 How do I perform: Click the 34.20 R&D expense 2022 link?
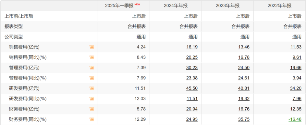pos(296,89)
